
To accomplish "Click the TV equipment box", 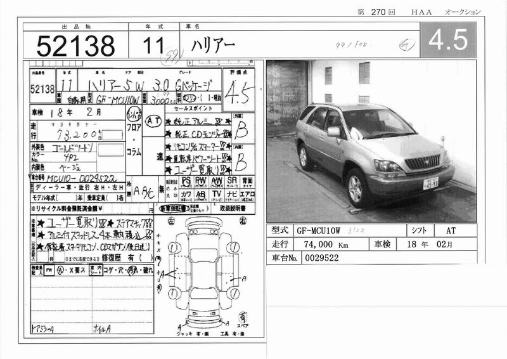I will [x=216, y=195].
